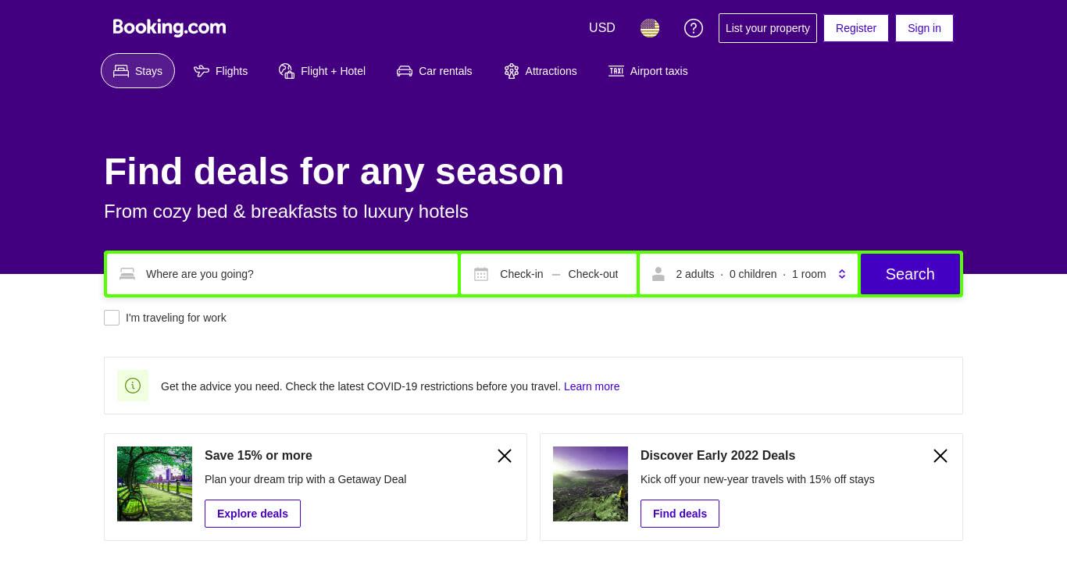This screenshot has height=562, width=1067.
Task: Open help via the question mark icon
Action: pyautogui.click(x=694, y=28)
